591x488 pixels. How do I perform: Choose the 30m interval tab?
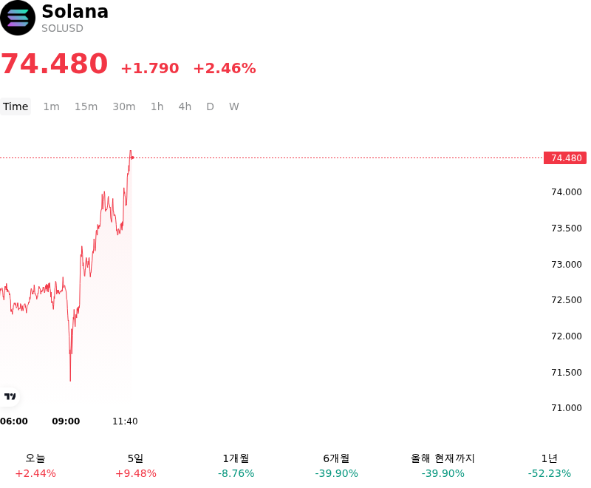coord(124,106)
